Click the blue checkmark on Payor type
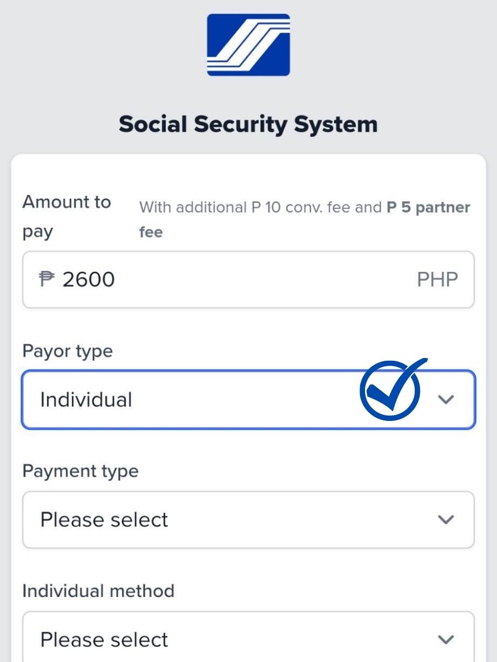Screen dimensions: 497x662 click(x=390, y=392)
